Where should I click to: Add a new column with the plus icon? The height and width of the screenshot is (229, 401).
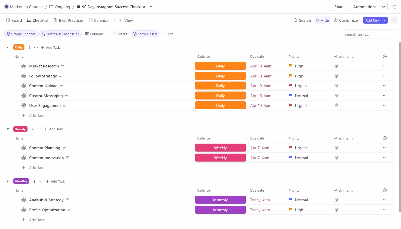[385, 56]
